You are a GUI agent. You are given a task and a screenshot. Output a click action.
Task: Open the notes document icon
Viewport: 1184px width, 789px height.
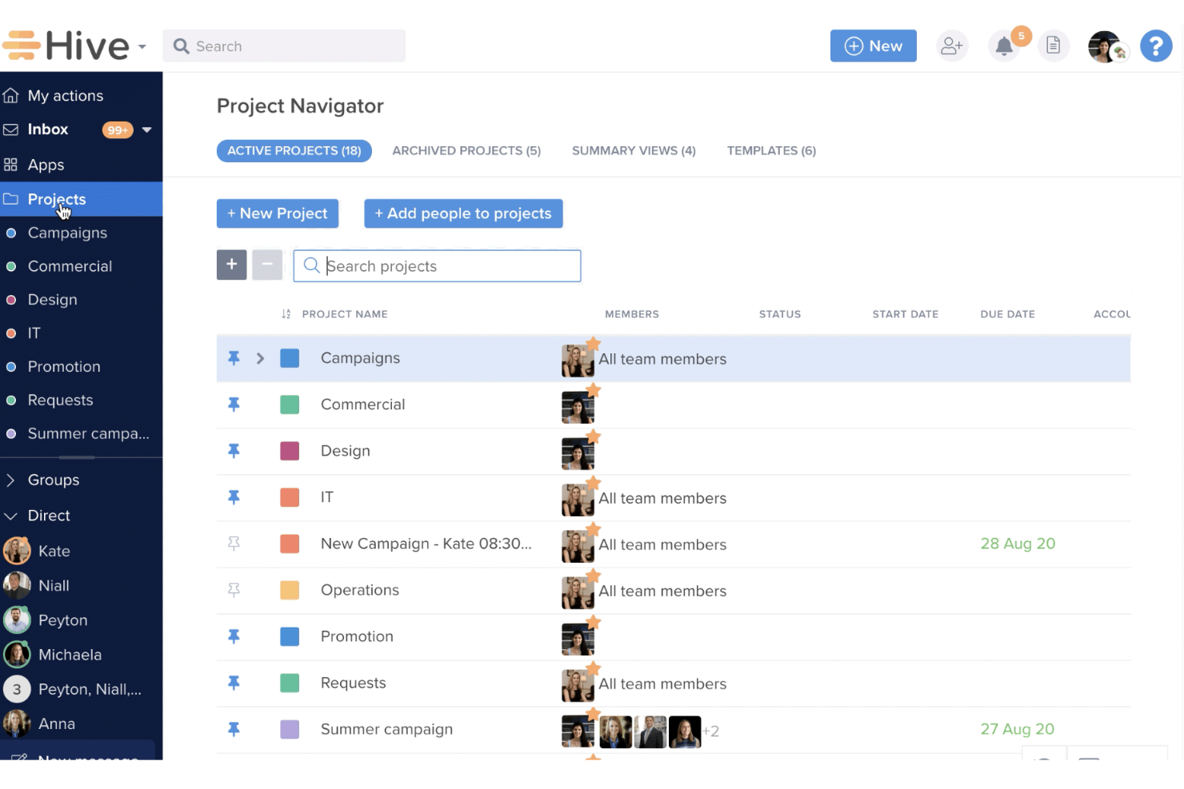[x=1054, y=46]
